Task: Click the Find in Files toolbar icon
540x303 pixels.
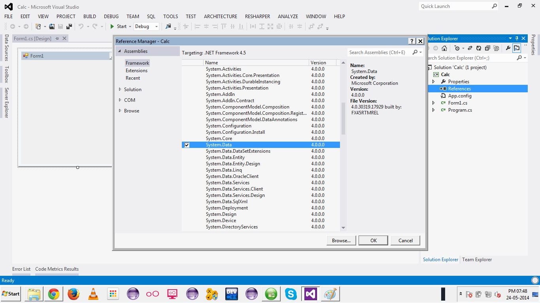Action: point(168,26)
